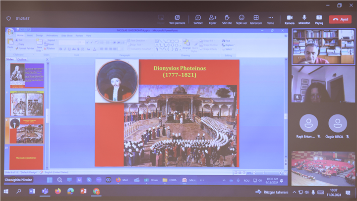This screenshot has width=357, height=201.
Task: Open Firefox from the local taskbar
Action: tap(58, 191)
